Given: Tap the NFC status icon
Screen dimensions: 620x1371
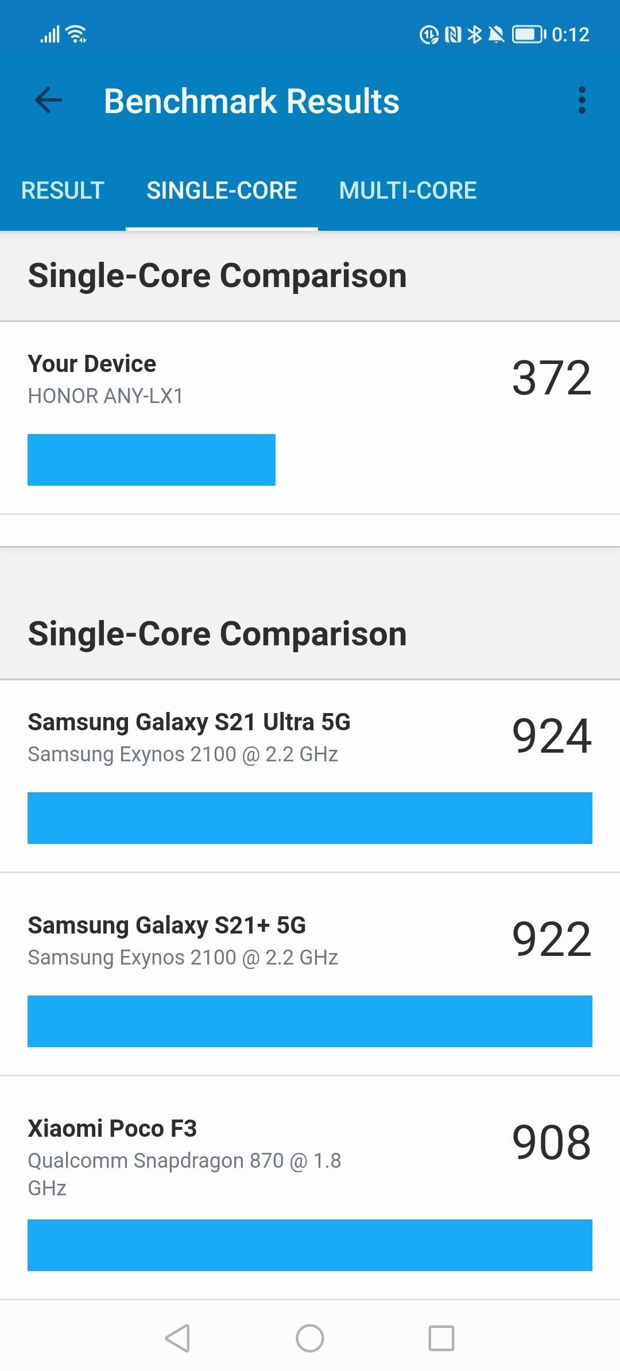Looking at the screenshot, I should click(x=453, y=35).
